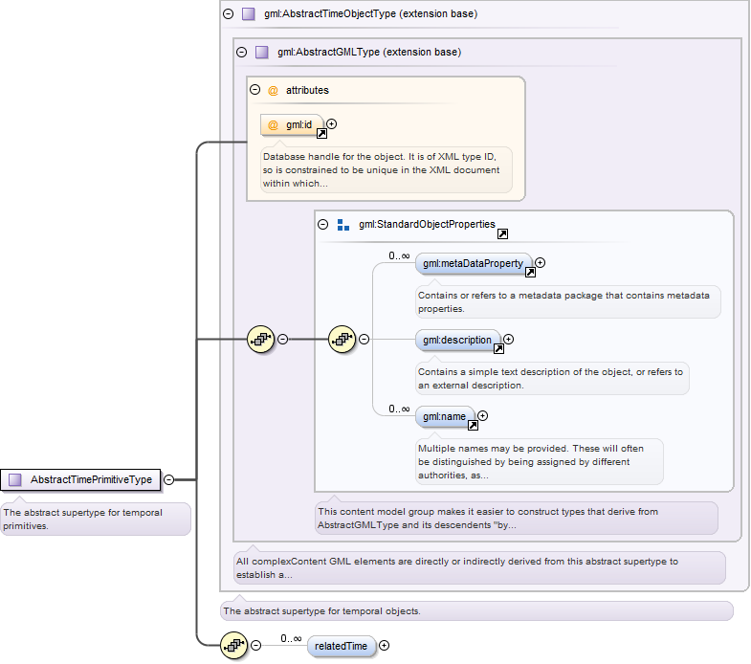Click the gml:StandardObjectProperties group label
The image size is (751, 664).
coord(427,224)
